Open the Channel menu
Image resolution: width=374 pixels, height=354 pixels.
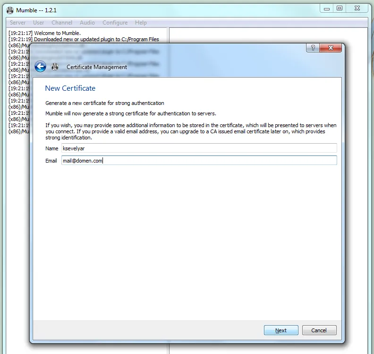[62, 23]
